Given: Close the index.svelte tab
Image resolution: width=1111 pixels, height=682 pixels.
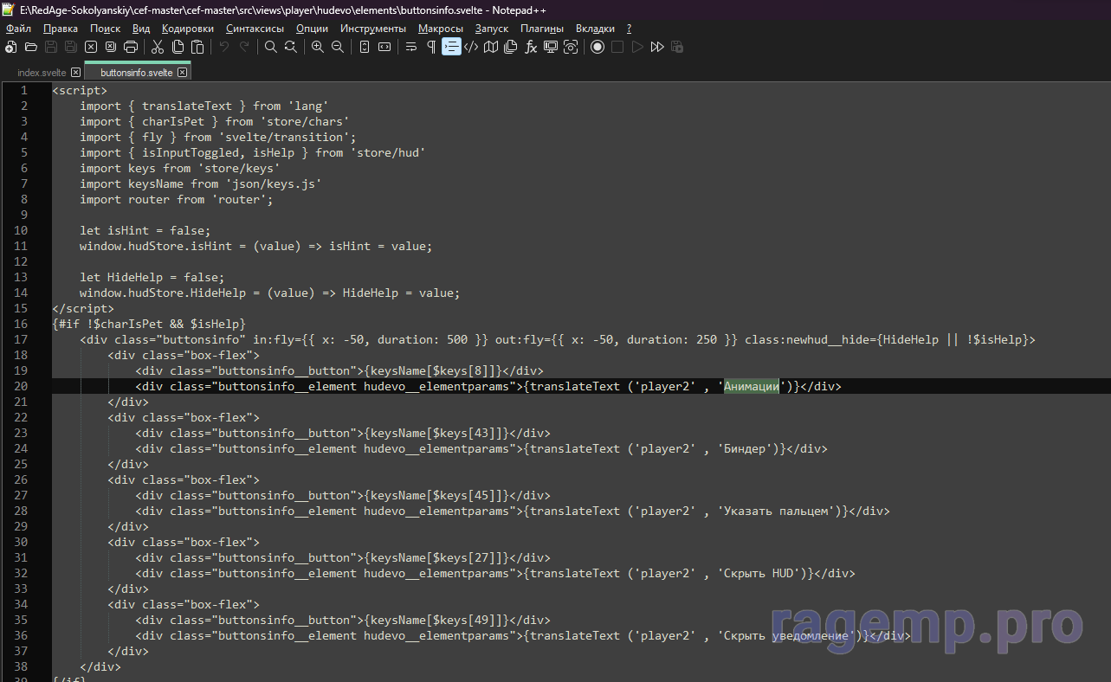Looking at the screenshot, I should pos(75,73).
